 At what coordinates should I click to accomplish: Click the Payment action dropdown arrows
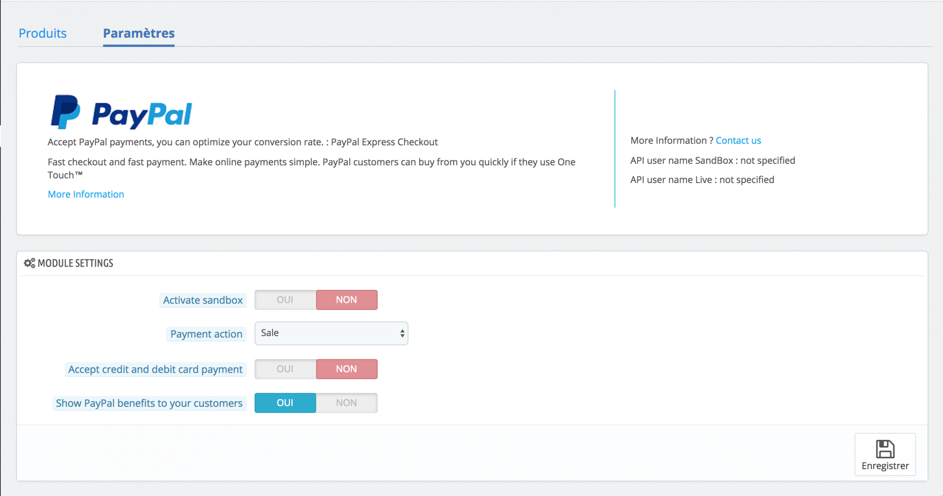[x=402, y=333]
